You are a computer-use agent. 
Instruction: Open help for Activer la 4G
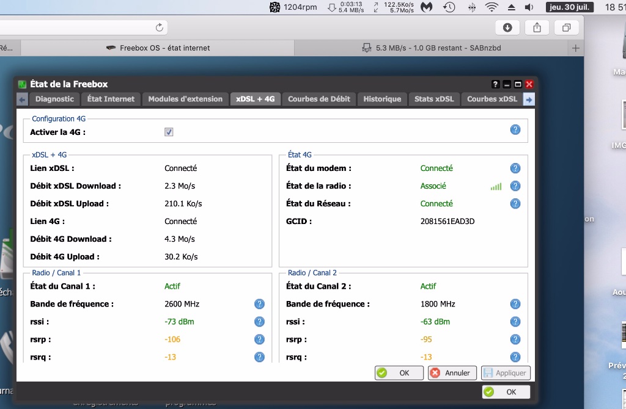515,129
